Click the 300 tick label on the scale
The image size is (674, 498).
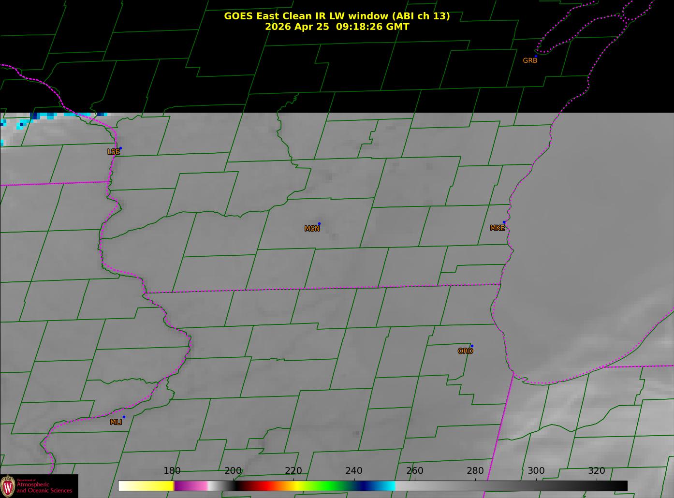tap(536, 470)
